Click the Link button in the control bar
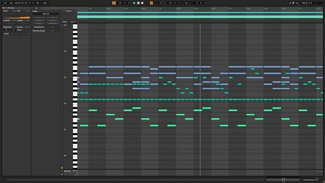 point(5,3)
